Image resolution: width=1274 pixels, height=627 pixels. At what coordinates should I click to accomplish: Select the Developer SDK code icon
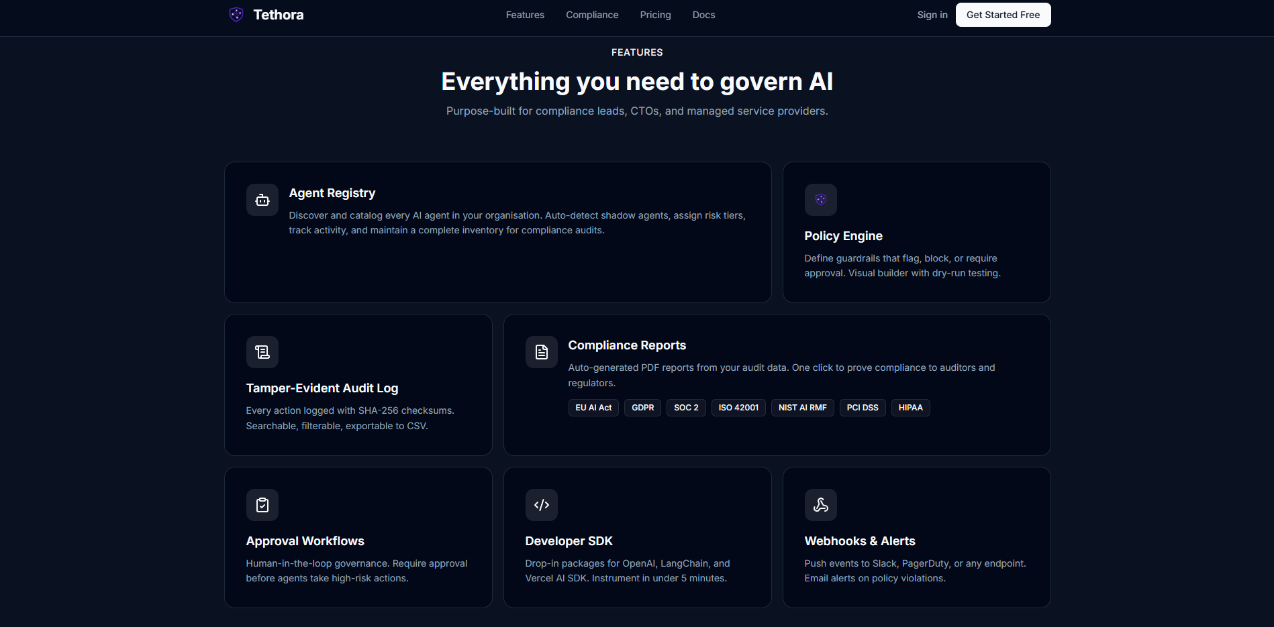(541, 504)
